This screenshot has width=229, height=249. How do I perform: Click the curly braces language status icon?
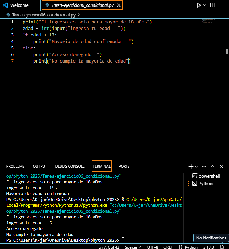pos(181,247)
